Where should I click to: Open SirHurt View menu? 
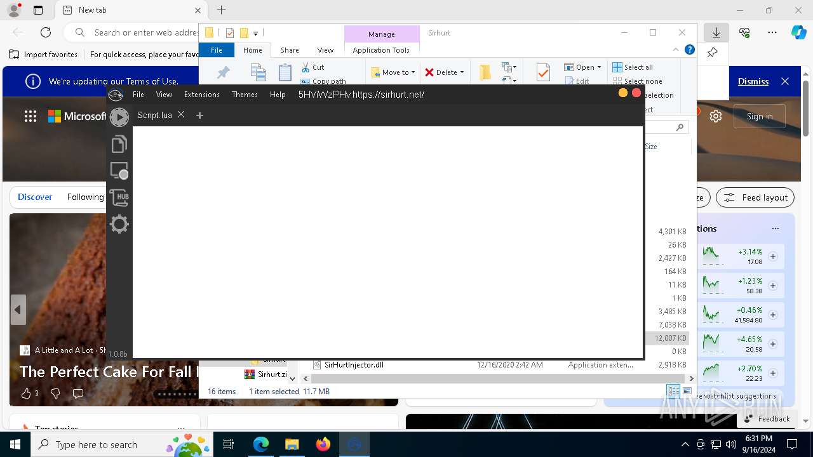tap(164, 95)
